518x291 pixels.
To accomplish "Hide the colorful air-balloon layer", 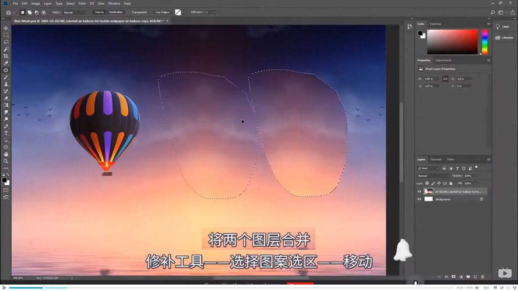I will 419,191.
